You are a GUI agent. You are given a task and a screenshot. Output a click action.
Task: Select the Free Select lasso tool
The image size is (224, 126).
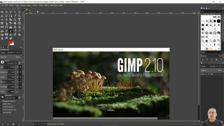coord(11,12)
